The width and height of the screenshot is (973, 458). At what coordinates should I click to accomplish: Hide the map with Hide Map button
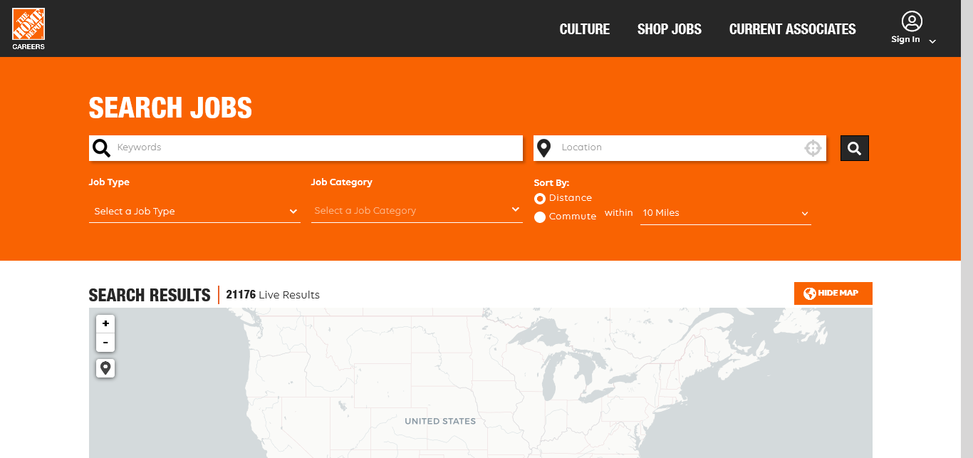click(x=833, y=293)
